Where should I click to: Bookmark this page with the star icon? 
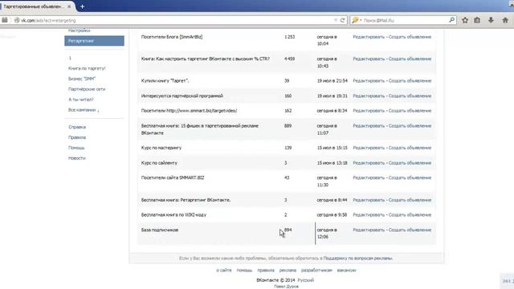465,20
